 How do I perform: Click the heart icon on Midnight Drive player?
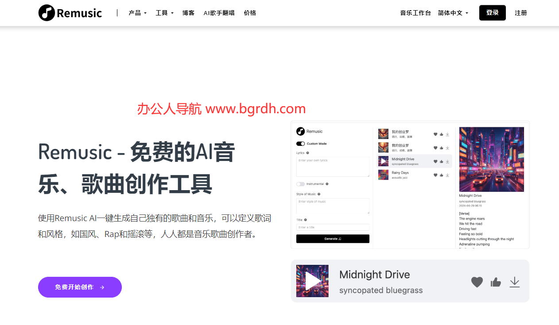coord(477,282)
